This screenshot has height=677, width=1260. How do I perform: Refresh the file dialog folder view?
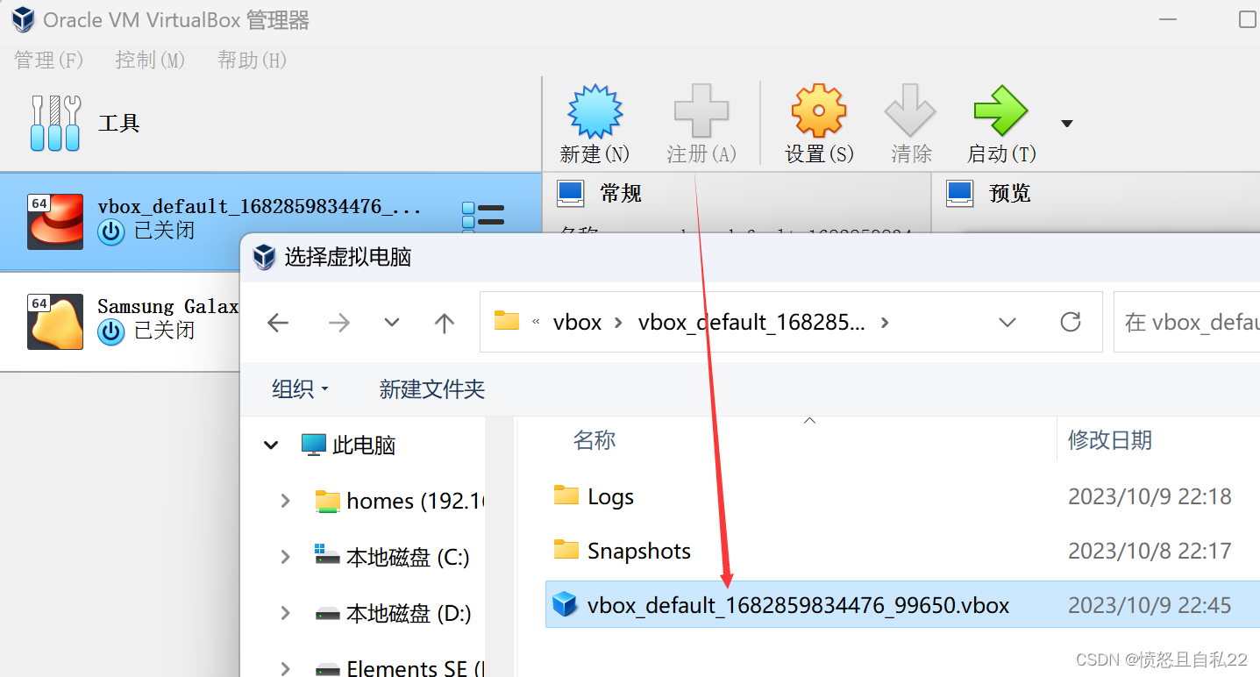click(x=1070, y=322)
